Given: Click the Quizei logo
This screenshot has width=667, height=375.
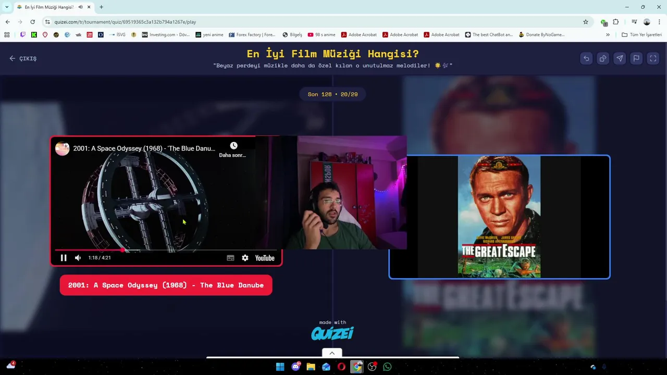Looking at the screenshot, I should 332,333.
